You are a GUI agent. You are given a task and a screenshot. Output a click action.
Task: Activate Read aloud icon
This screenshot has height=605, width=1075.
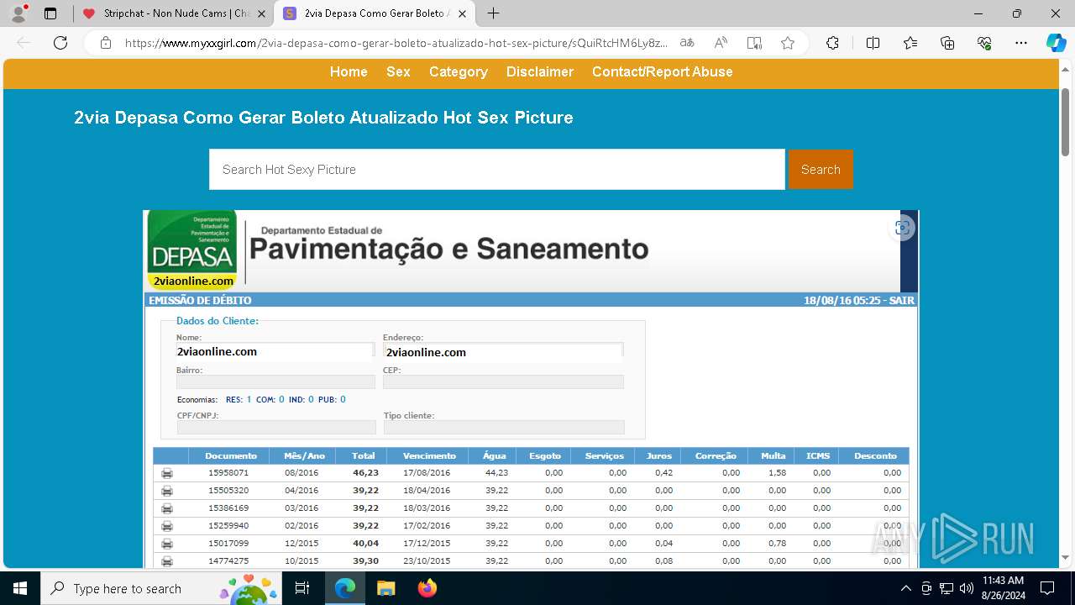[x=721, y=43]
